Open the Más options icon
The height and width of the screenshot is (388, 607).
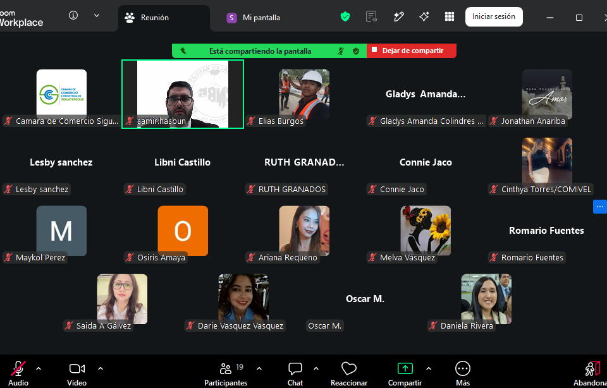click(463, 373)
